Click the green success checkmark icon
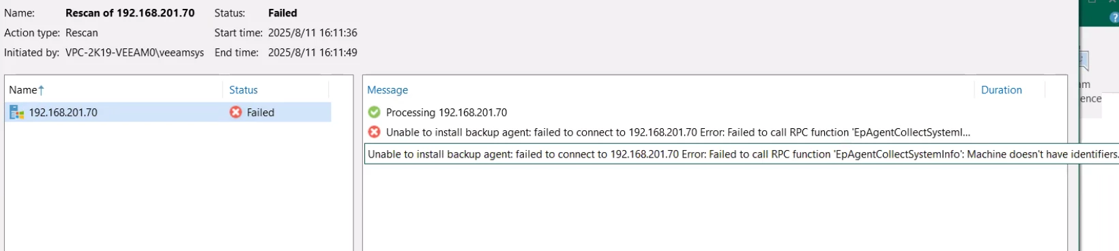Image resolution: width=1119 pixels, height=251 pixels. tap(374, 113)
